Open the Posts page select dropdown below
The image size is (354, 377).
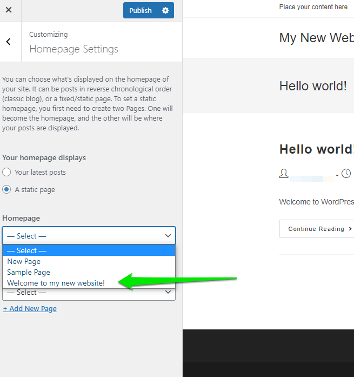coord(89,294)
